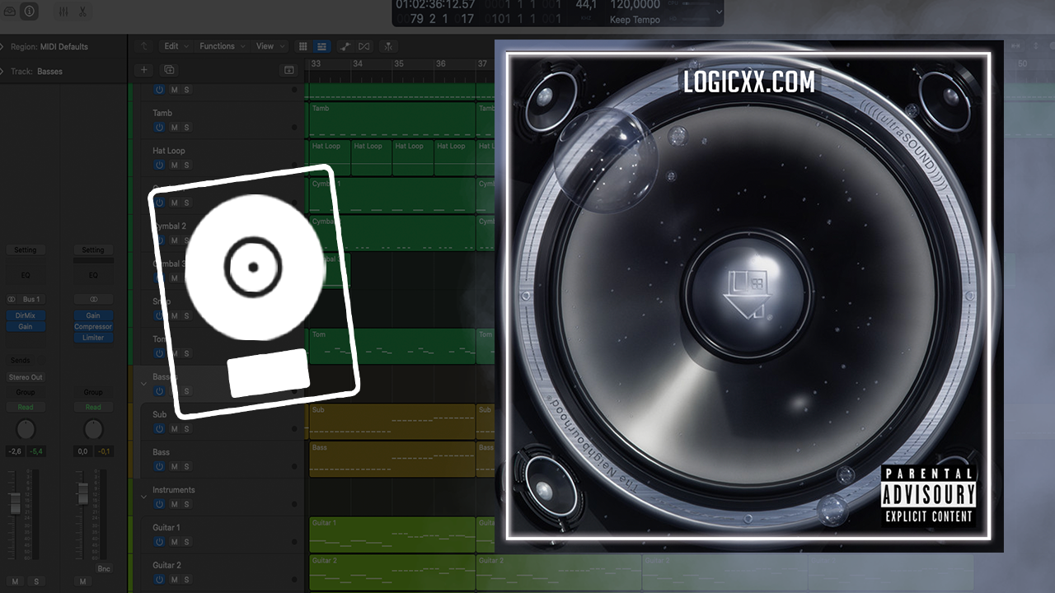The height and width of the screenshot is (593, 1055).
Task: Add a new track with plus button
Action: click(143, 71)
